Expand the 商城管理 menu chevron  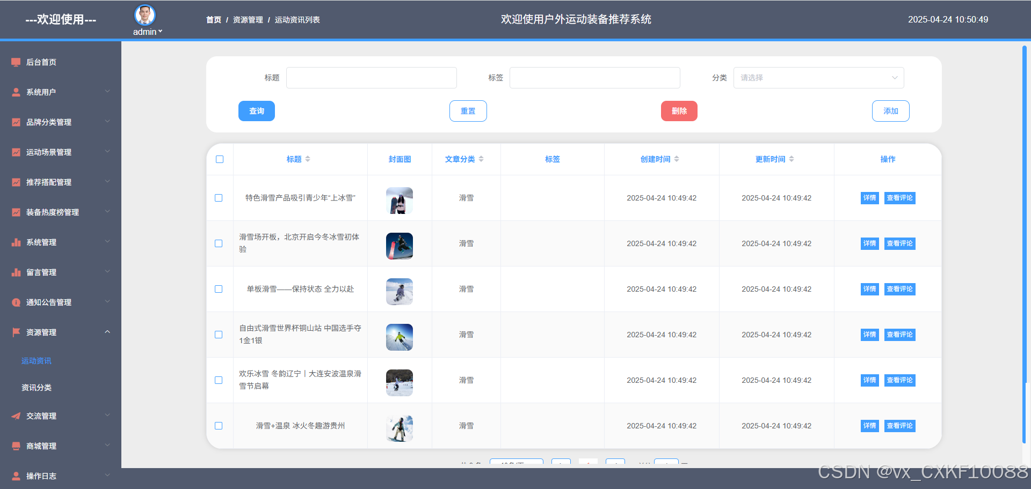tap(107, 446)
